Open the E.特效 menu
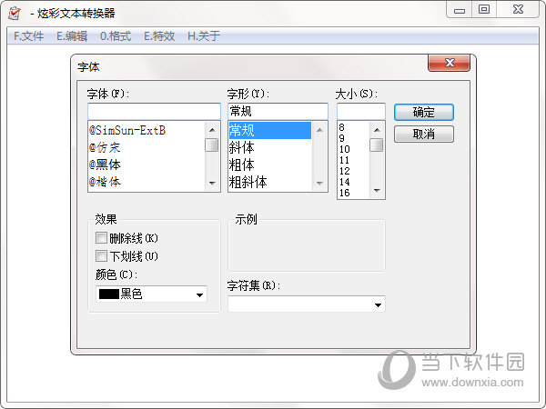546x409 pixels. (x=159, y=35)
